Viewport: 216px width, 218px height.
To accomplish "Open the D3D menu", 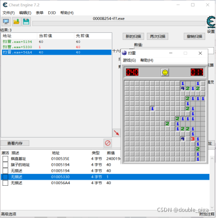I will [x=52, y=13].
